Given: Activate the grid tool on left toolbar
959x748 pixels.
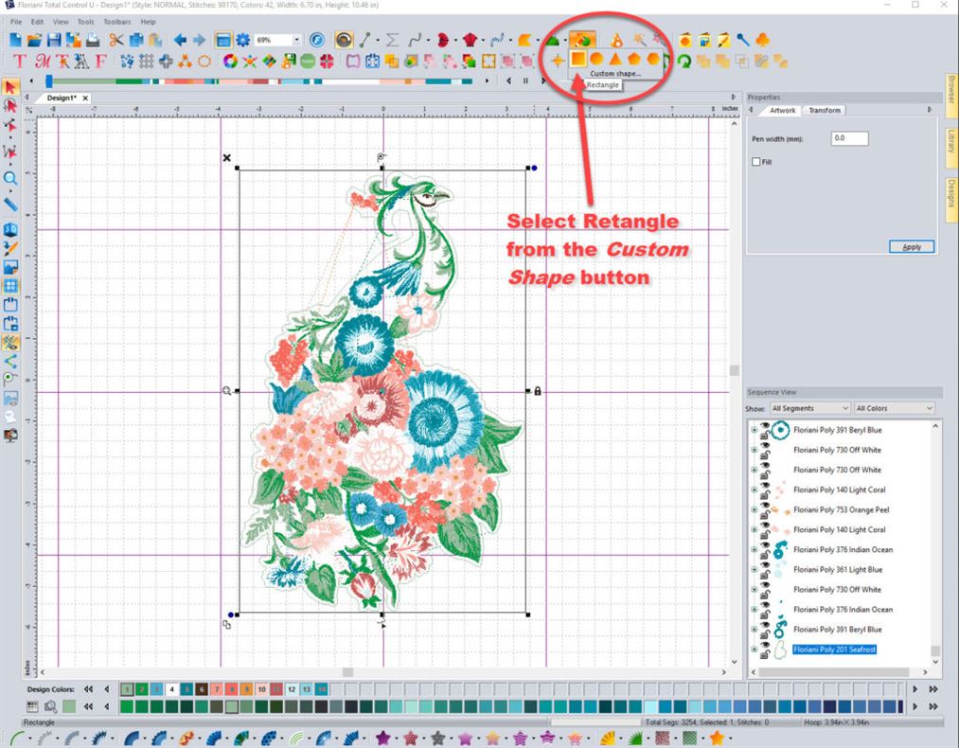Looking at the screenshot, I should (x=12, y=283).
